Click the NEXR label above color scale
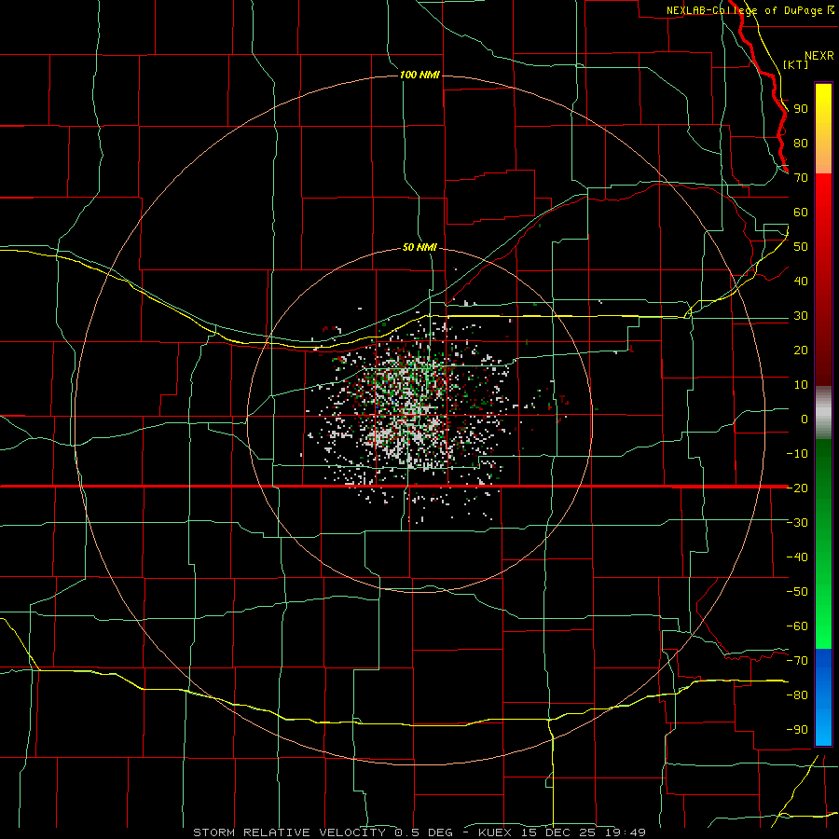 (x=818, y=56)
